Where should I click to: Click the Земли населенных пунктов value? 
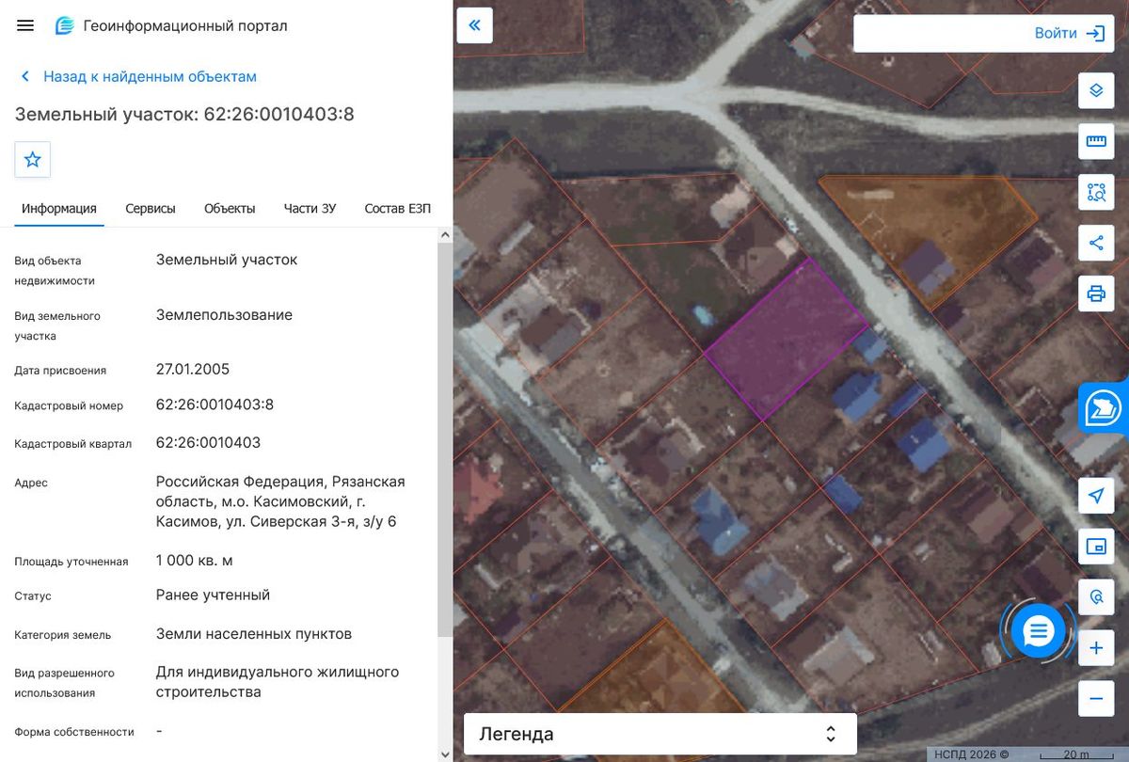[x=254, y=634]
